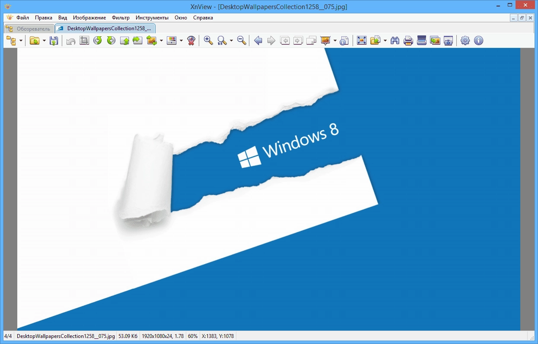Open the Search binoculars icon

pyautogui.click(x=395, y=41)
